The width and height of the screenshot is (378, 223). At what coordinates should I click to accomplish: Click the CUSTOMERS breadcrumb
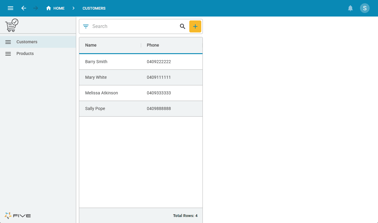(x=94, y=8)
